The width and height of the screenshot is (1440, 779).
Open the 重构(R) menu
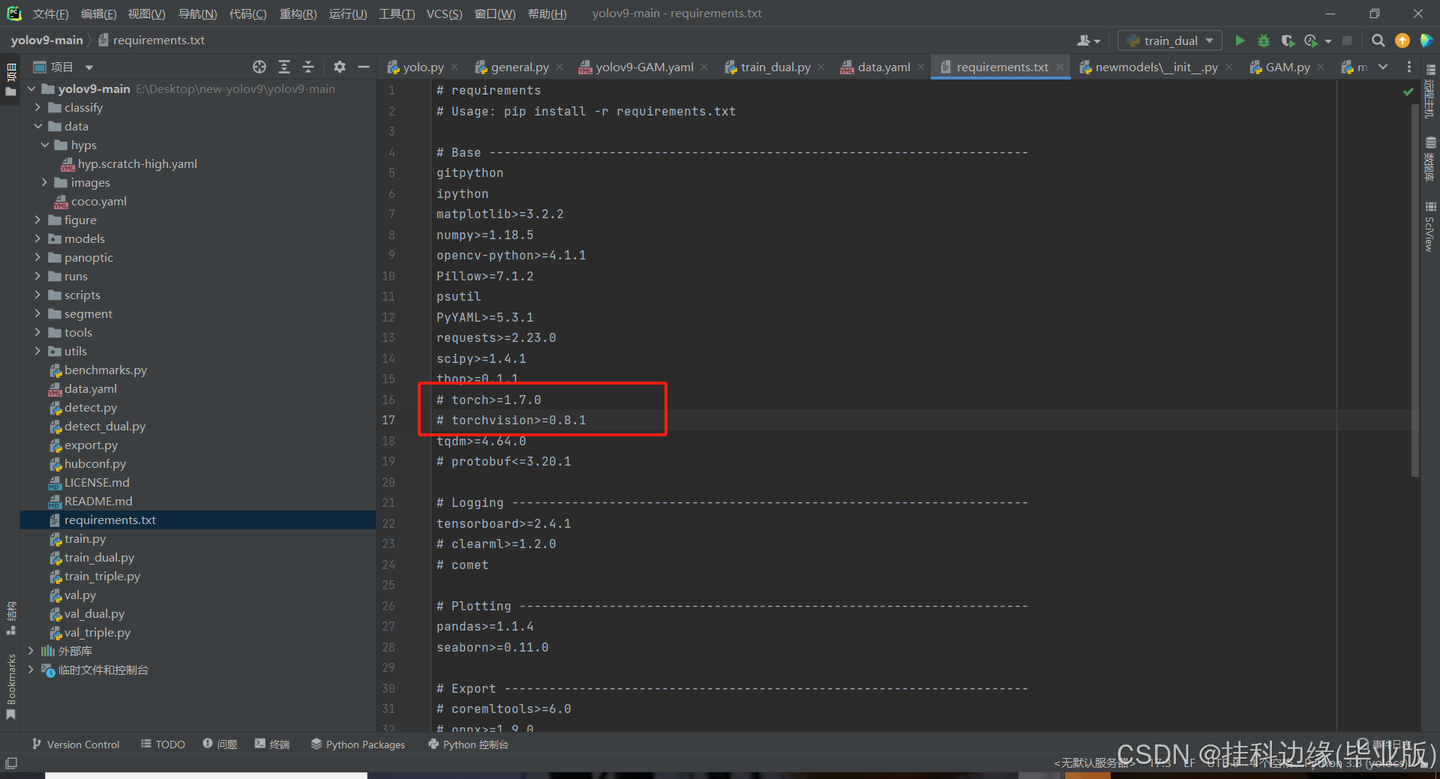(298, 13)
